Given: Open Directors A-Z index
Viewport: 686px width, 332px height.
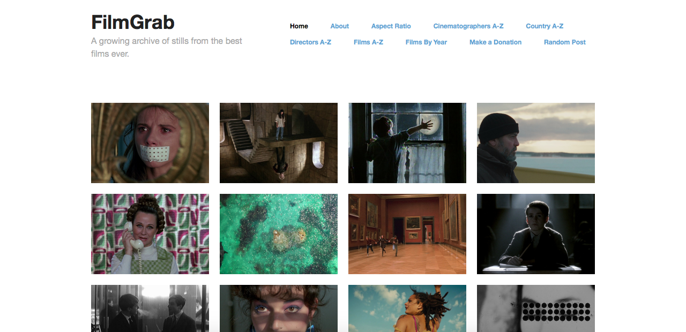Looking at the screenshot, I should (310, 42).
